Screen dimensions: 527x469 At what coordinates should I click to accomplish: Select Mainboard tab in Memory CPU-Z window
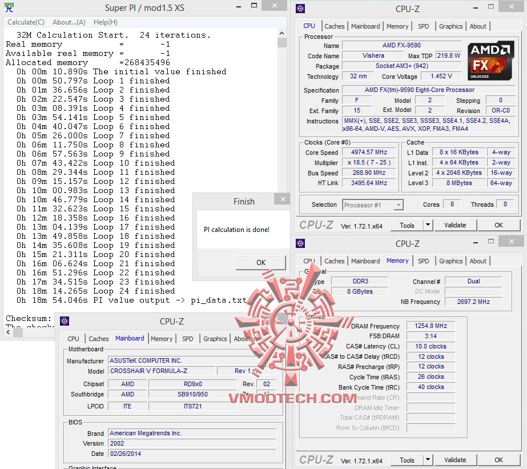coord(365,261)
